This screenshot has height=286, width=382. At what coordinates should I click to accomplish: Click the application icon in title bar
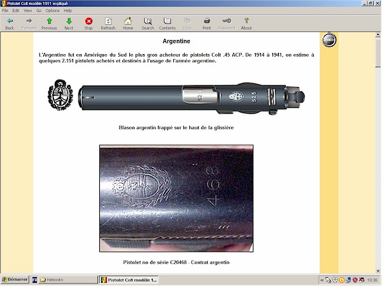click(x=3, y=3)
